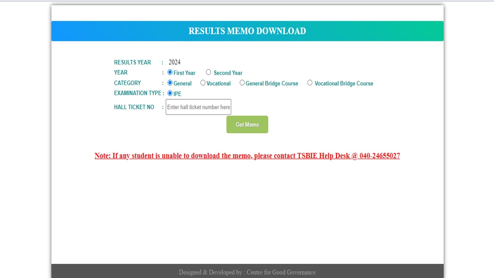Select the Second Year radio button

(x=208, y=72)
